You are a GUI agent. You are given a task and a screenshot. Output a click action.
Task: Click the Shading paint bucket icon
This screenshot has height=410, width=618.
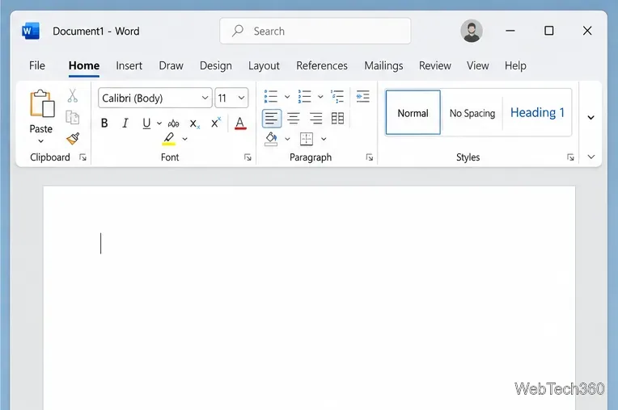(271, 139)
